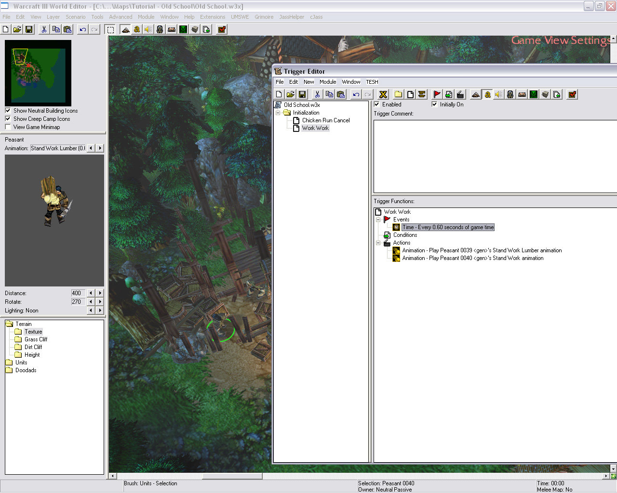
Task: Click Rotate right arrow in preview panel
Action: click(x=100, y=301)
